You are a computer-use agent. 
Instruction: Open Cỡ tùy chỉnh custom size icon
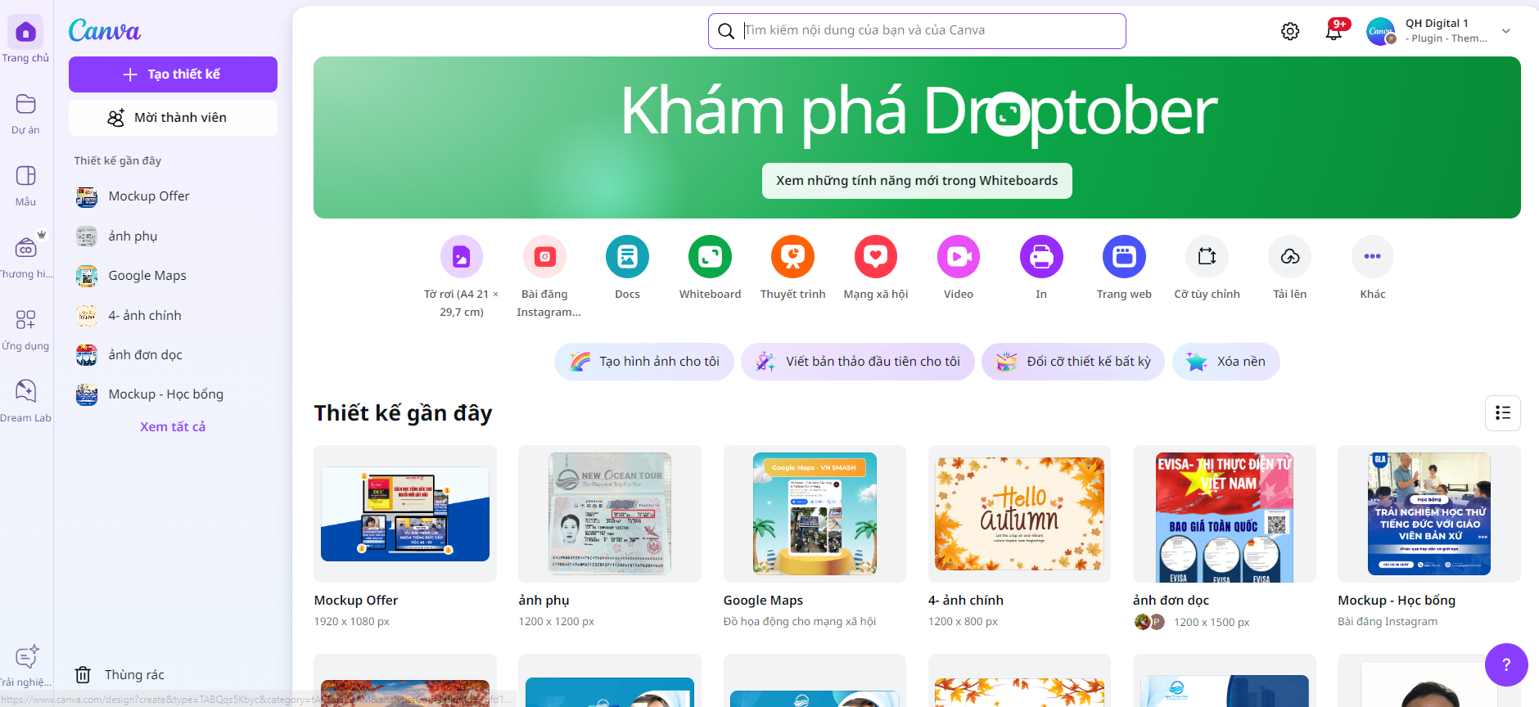[1207, 257]
